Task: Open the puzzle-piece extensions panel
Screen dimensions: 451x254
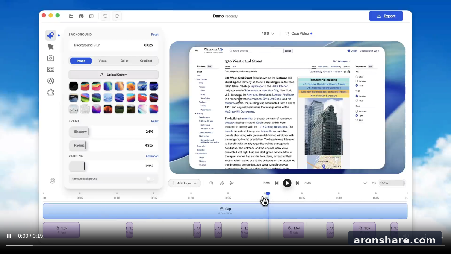Action: tap(51, 92)
